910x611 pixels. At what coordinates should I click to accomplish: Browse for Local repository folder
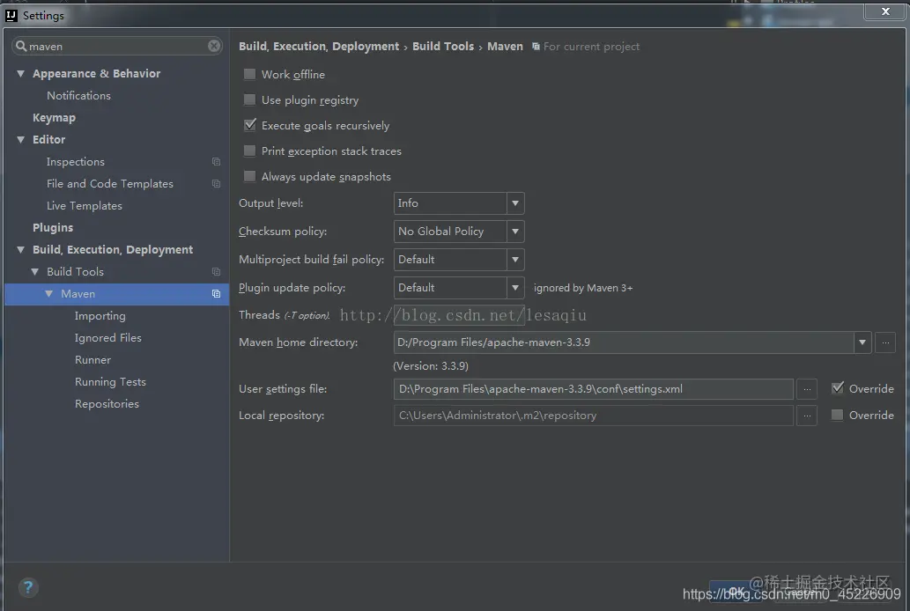click(807, 416)
